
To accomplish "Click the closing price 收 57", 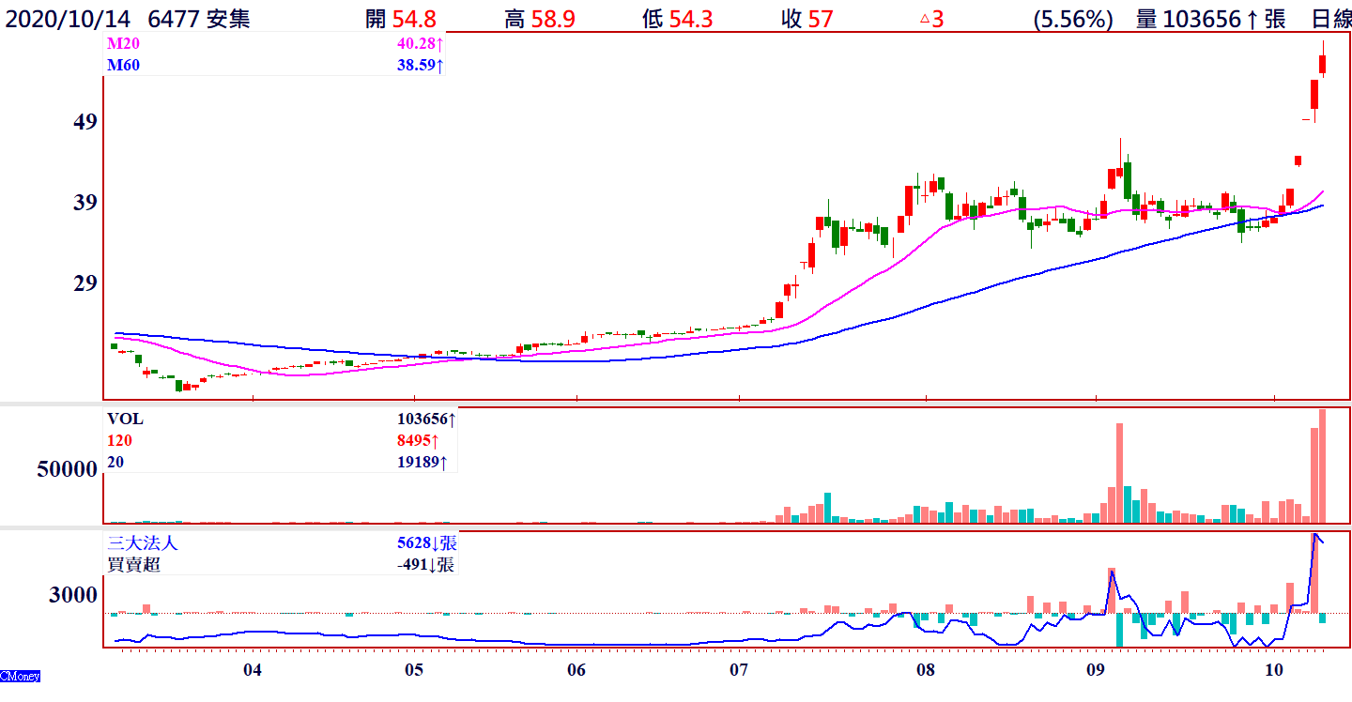I will pos(807,18).
